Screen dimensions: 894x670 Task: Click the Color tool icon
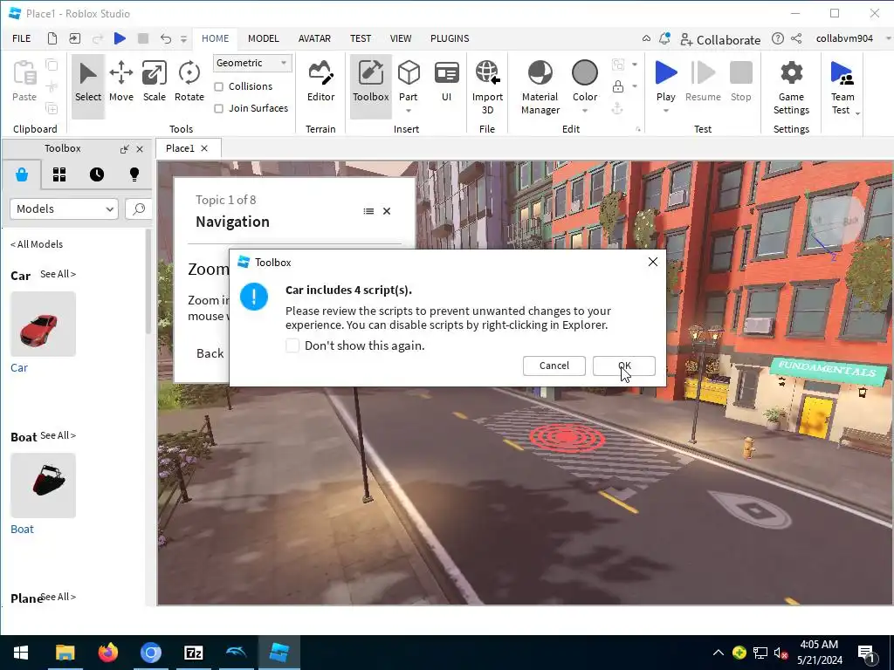(x=584, y=73)
